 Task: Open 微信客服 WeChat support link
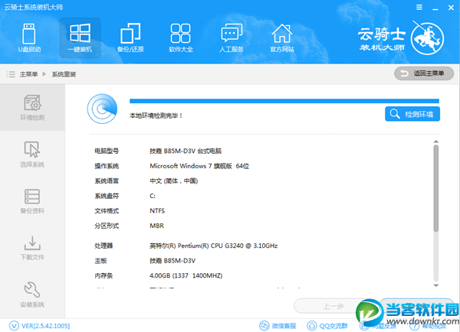coord(278,326)
